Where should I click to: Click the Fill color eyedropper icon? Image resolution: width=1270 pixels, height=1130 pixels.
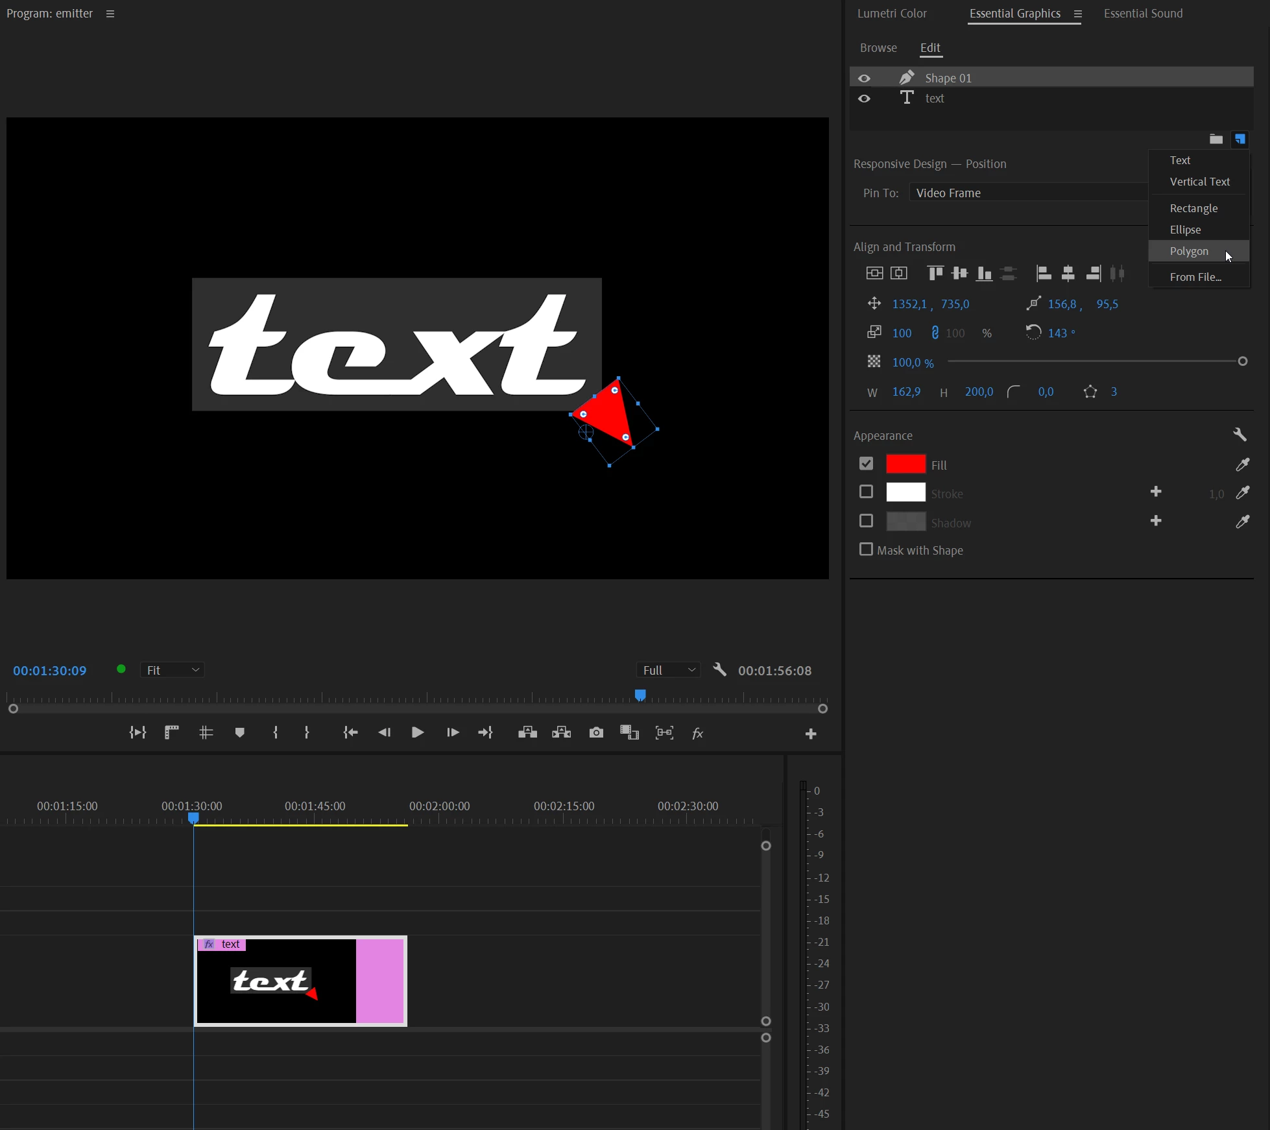pos(1242,464)
